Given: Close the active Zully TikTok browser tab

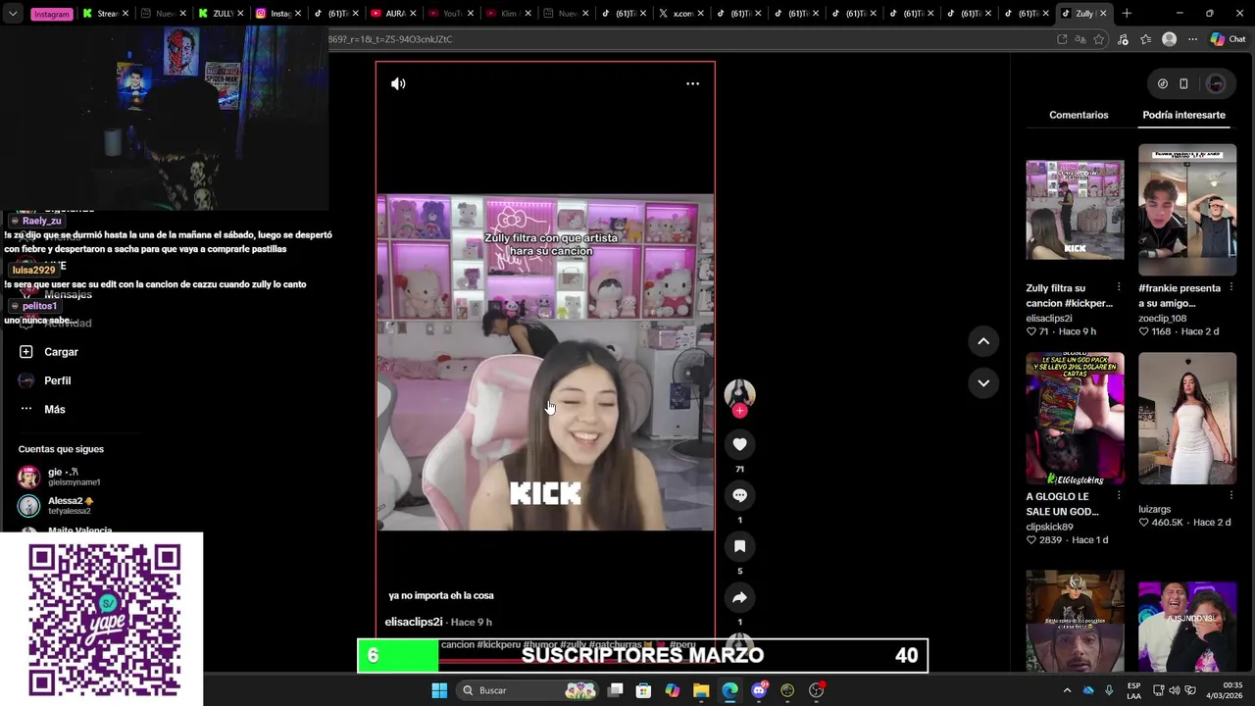Looking at the screenshot, I should coord(1103,14).
